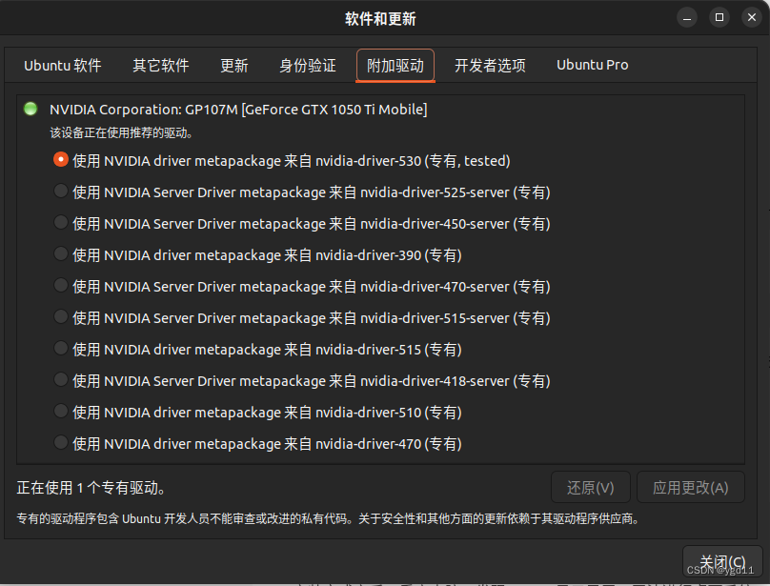
Task: Close window with title bar X
Action: click(x=752, y=18)
